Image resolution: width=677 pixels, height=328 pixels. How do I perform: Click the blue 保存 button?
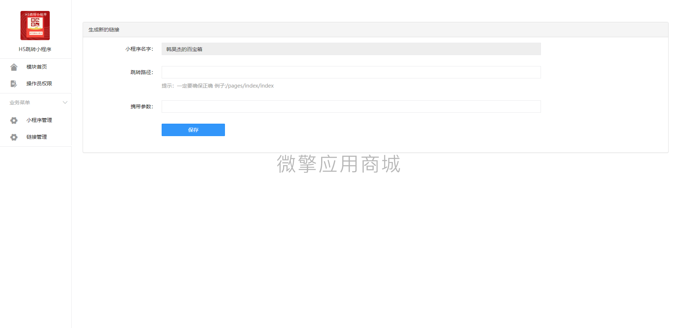(x=193, y=130)
